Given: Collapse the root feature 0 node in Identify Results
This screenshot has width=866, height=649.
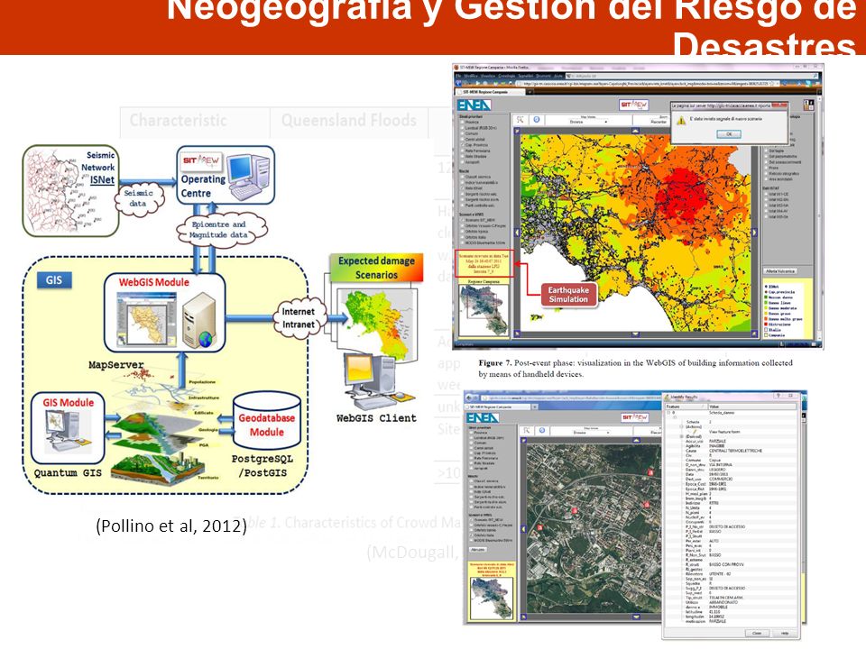Looking at the screenshot, I should pyautogui.click(x=668, y=413).
